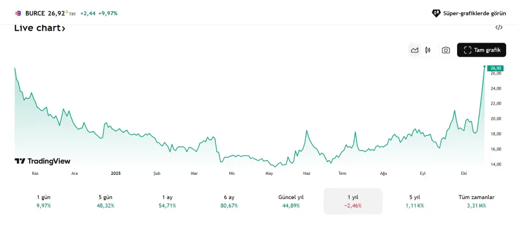
Task: Switch to area chart style
Action: [414, 50]
